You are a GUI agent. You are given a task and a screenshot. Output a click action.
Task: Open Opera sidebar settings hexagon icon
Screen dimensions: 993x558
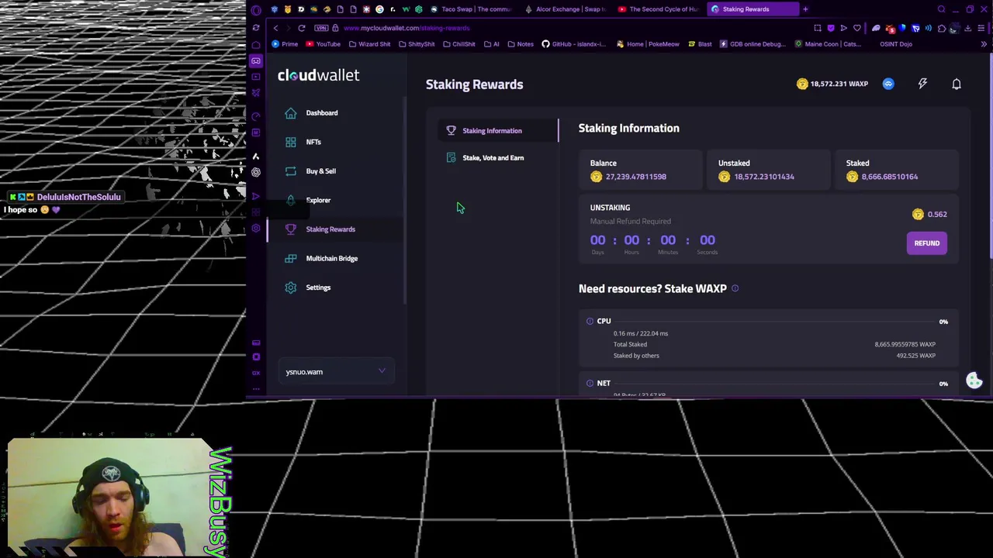point(256,229)
